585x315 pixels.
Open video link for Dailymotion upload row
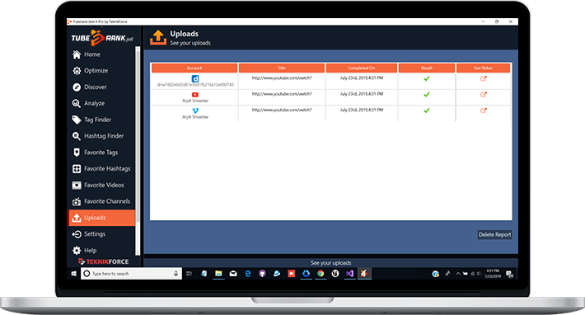[x=484, y=78]
